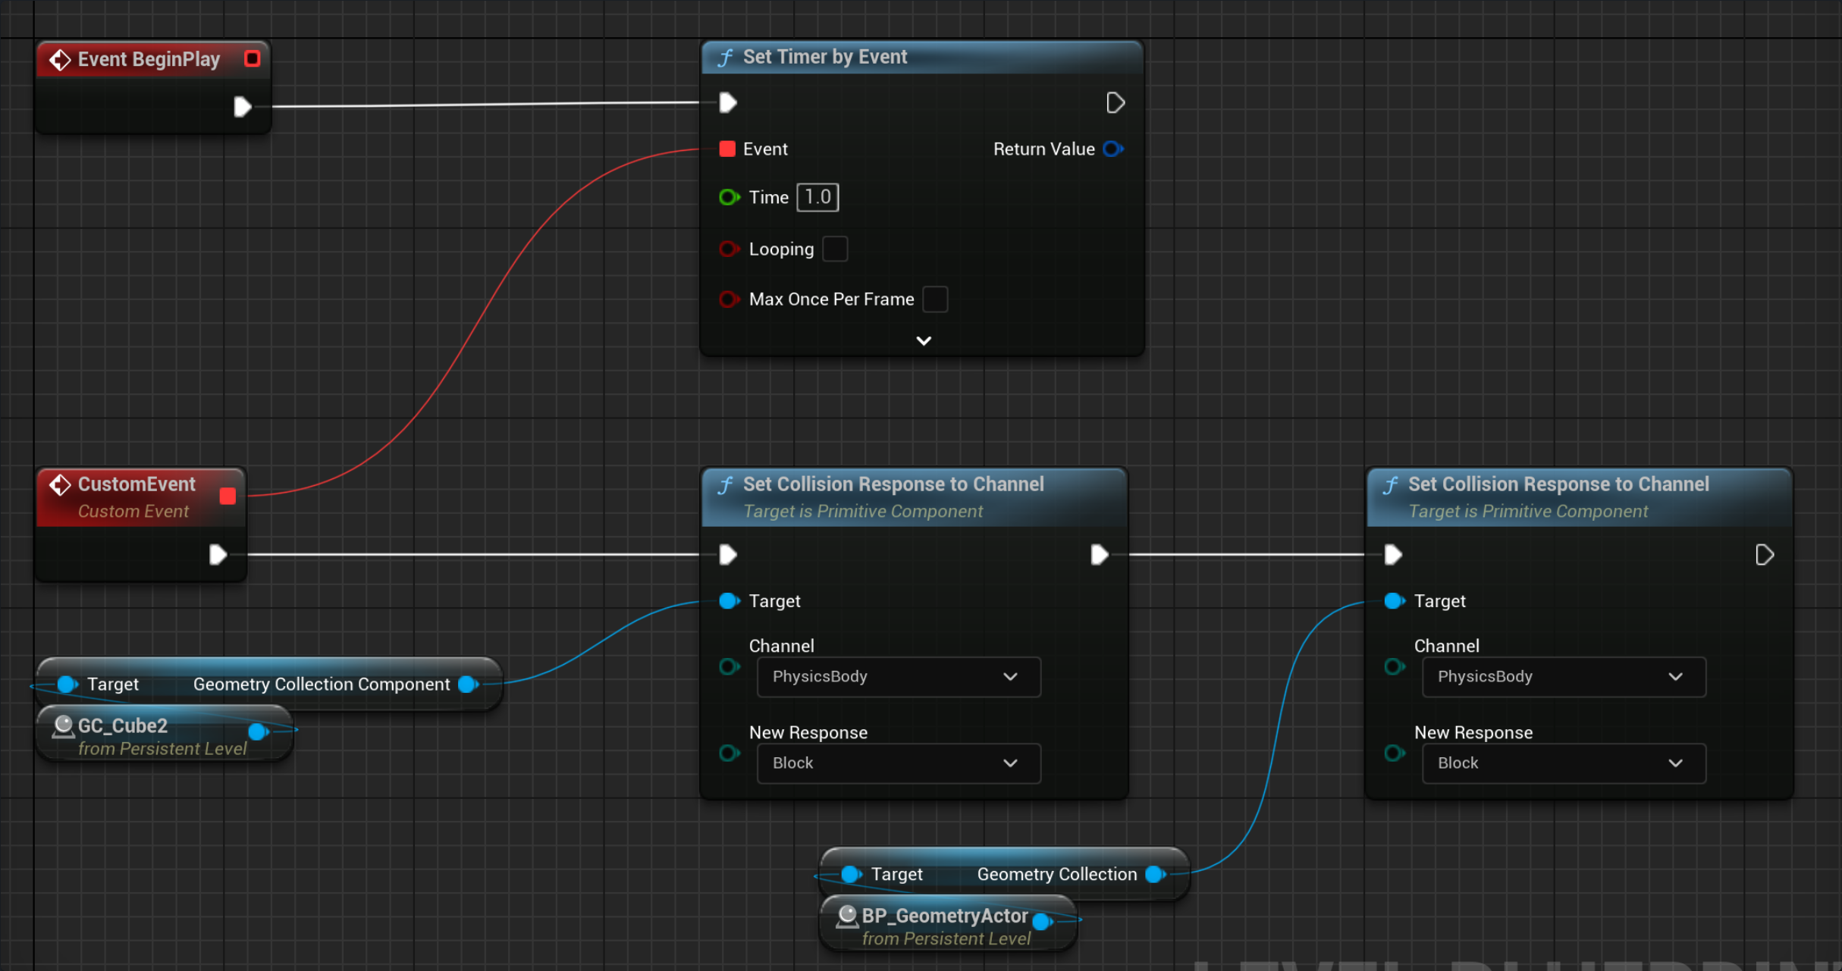Click Channel enum pin on first Set Collision node
Viewport: 1842px width, 971px height.
pos(730,667)
